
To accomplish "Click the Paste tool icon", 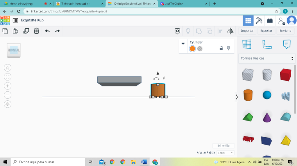I will click(15, 31).
